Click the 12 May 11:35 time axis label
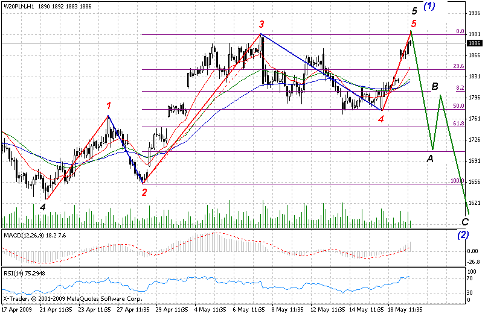This screenshot has width=488, height=314. (327, 310)
